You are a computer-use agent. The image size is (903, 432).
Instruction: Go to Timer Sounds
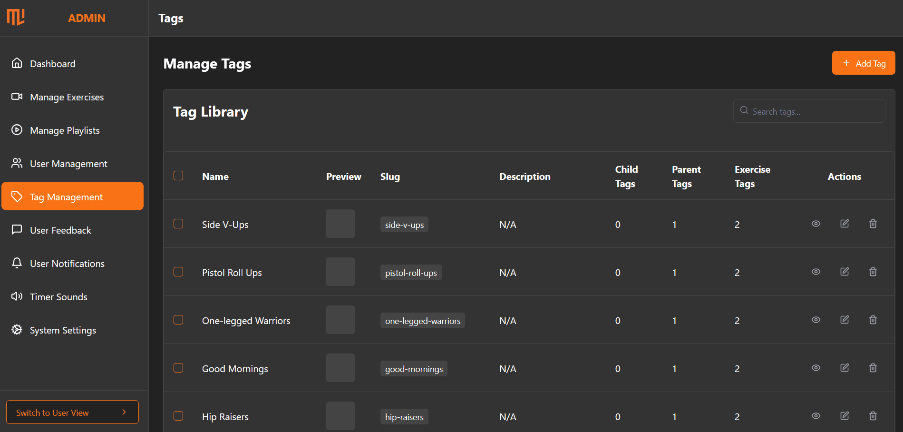click(x=72, y=296)
